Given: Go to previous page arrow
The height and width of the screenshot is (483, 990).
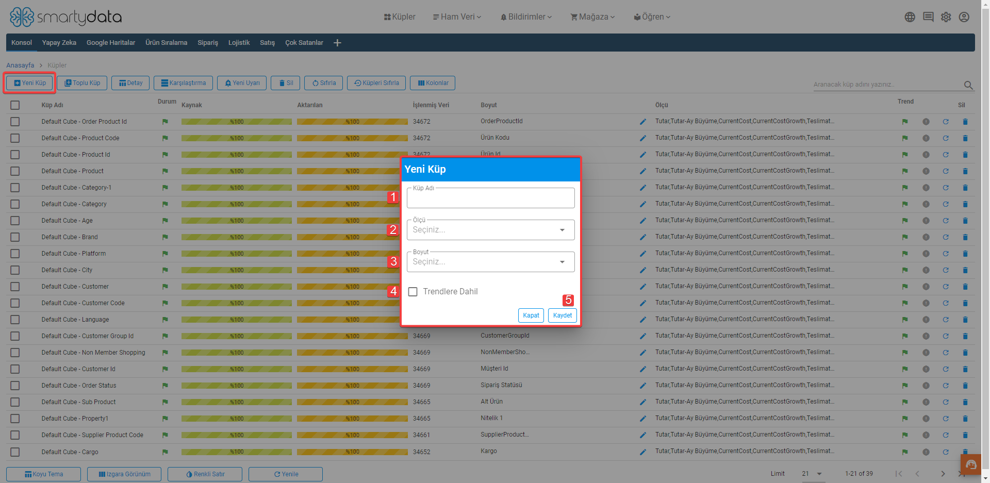Looking at the screenshot, I should click(917, 474).
